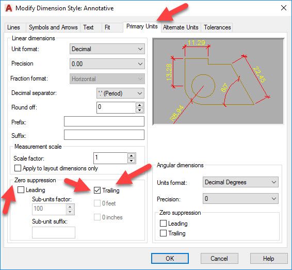Image resolution: width=292 pixels, height=270 pixels.
Task: Decrease the Round off value
Action: [140, 110]
